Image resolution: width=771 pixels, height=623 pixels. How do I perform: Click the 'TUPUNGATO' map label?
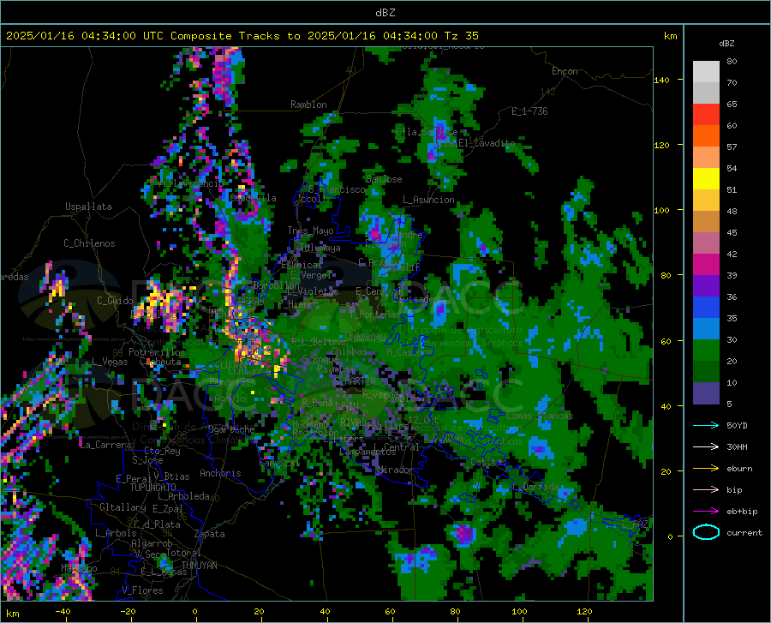[x=153, y=488]
